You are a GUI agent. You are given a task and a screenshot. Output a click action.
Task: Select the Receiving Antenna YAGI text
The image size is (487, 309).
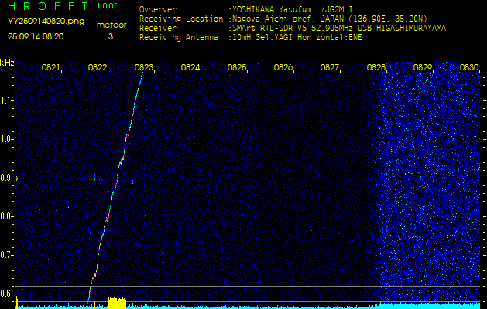coord(294,36)
